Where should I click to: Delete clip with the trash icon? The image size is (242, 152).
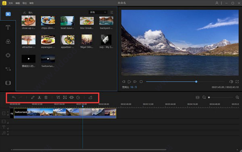pos(46,97)
